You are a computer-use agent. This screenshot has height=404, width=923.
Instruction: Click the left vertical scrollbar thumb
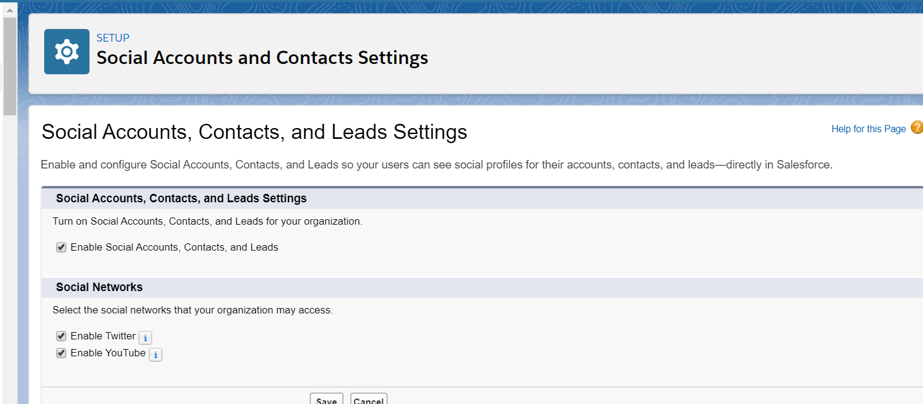pos(9,66)
